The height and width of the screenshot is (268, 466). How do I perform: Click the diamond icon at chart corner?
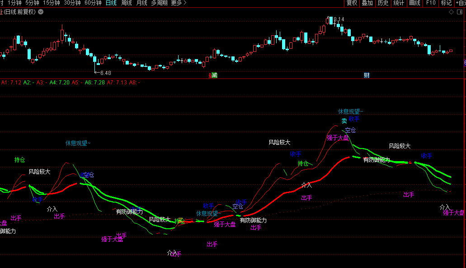click(x=451, y=12)
